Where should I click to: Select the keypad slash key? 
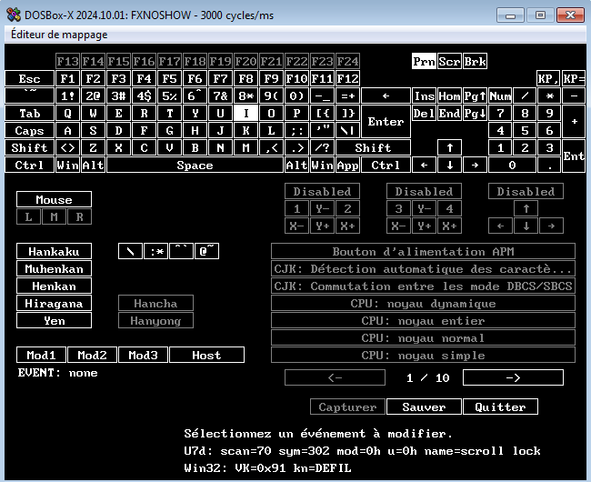(525, 96)
